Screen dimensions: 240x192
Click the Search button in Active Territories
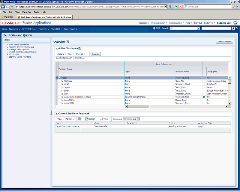[95, 54]
